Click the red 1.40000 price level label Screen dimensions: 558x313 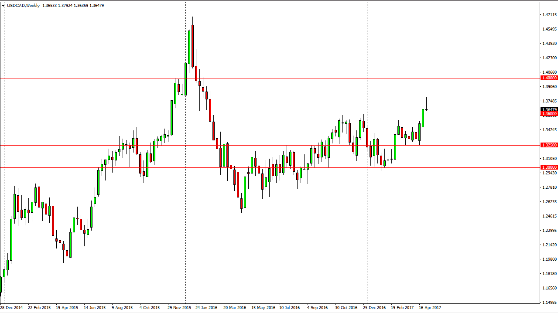[x=549, y=78]
